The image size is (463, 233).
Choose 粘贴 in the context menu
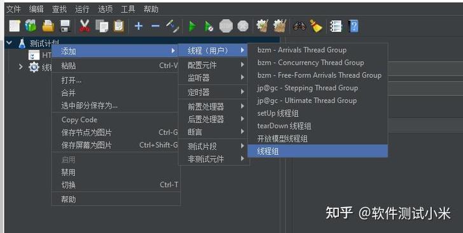[115, 65]
